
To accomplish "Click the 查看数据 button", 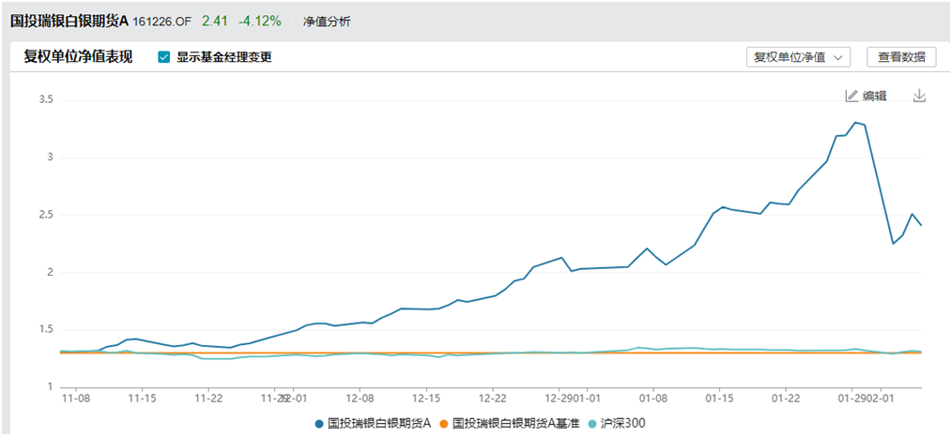I will pos(901,57).
